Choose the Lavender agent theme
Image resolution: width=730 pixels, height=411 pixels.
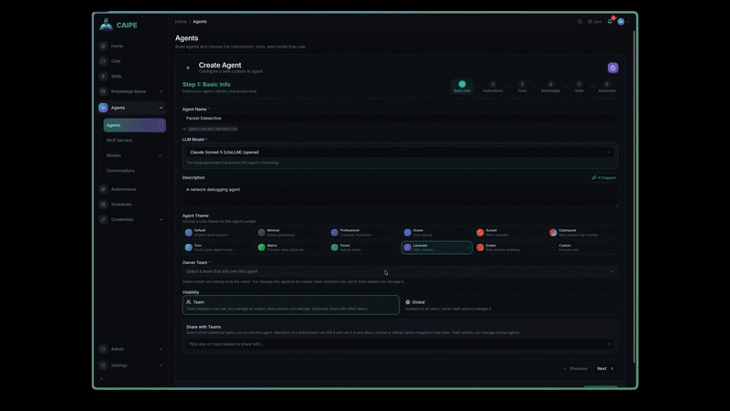tap(437, 248)
